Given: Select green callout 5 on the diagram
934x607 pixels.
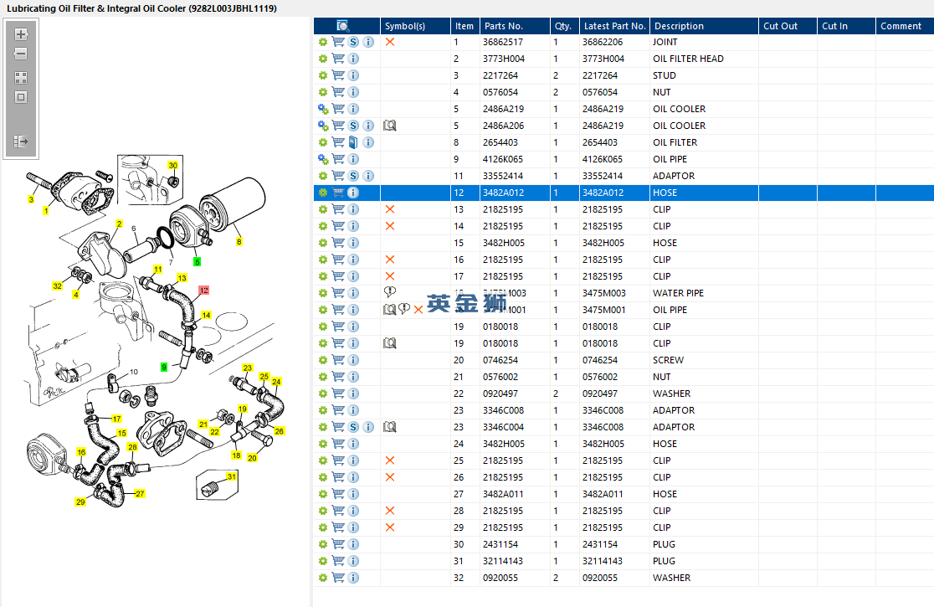Looking at the screenshot, I should (198, 262).
